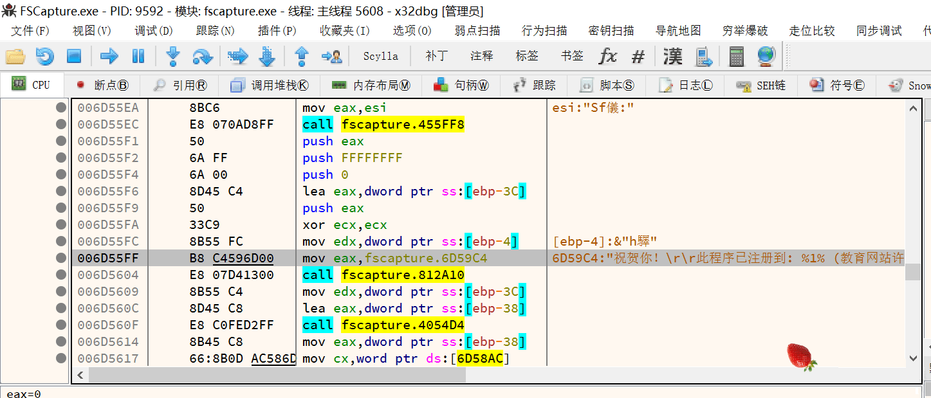The width and height of the screenshot is (931, 398).
Task: Switch to the 调用堆栈 call stack tab
Action: pyautogui.click(x=269, y=85)
